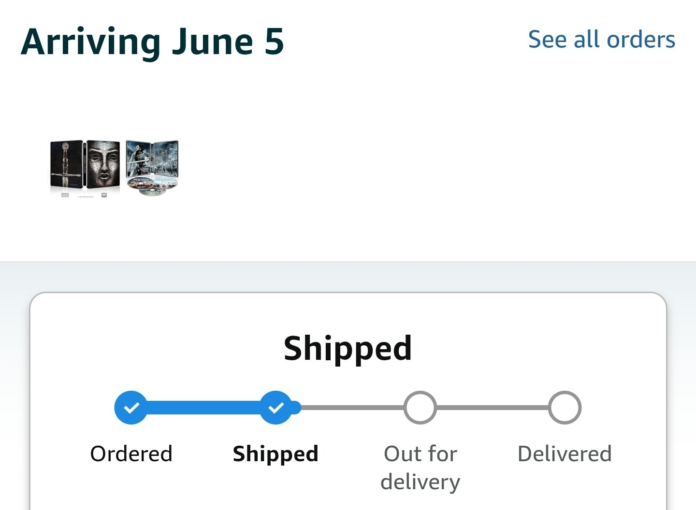696x510 pixels.
Task: Click gray bar leading to Delivered circle
Action: coord(492,408)
